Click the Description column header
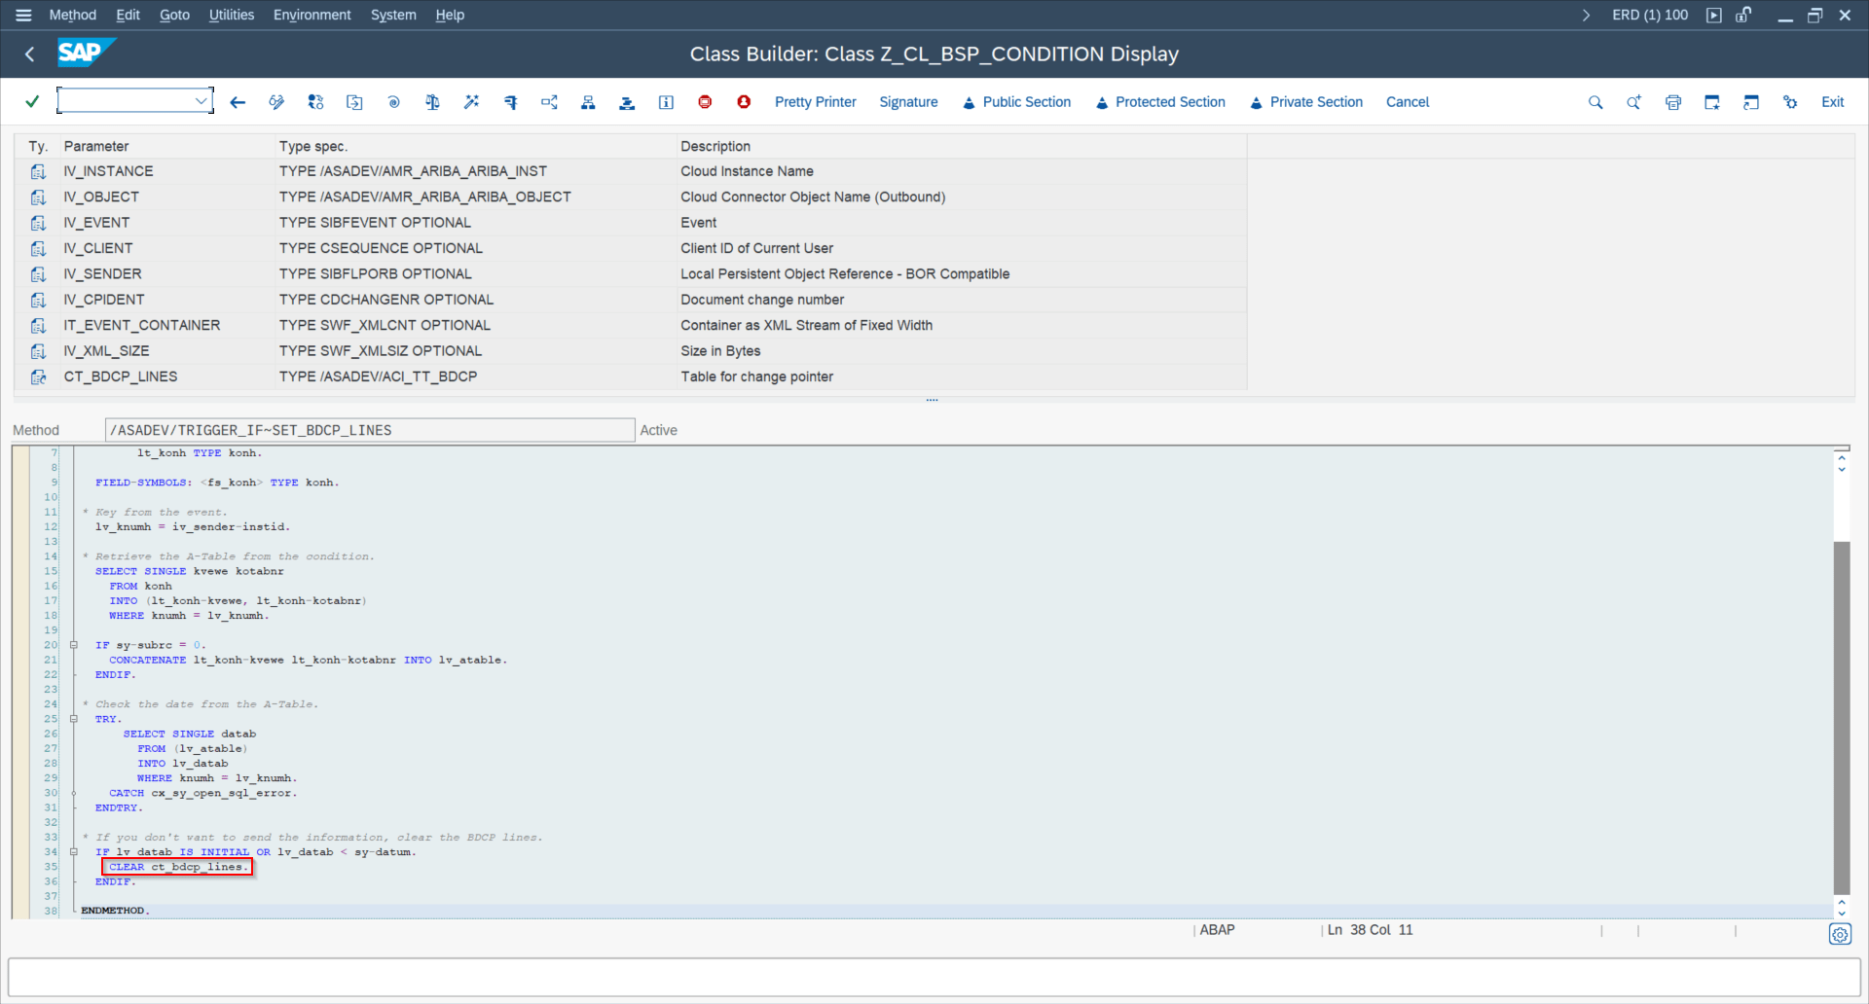Screen dimensions: 1869x1004 962,146
